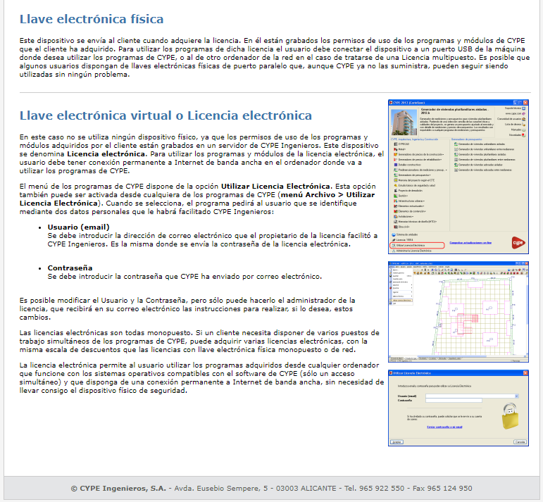Click the footer phone 'Tel. 965 922 550'
Viewport: 543px width, 502px height.
pyautogui.click(x=375, y=489)
